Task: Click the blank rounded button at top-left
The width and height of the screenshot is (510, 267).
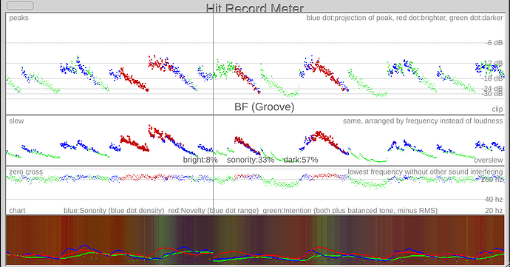Action: (20, 5)
